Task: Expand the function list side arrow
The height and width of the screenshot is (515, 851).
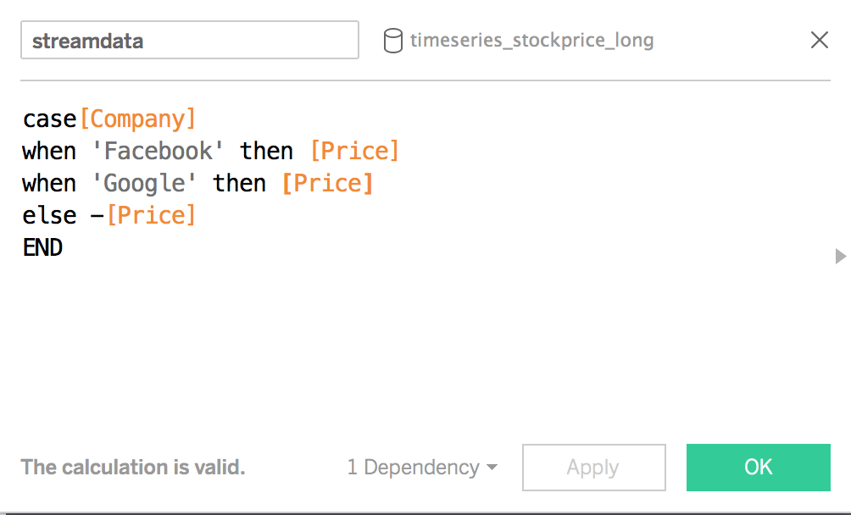Action: pos(840,256)
